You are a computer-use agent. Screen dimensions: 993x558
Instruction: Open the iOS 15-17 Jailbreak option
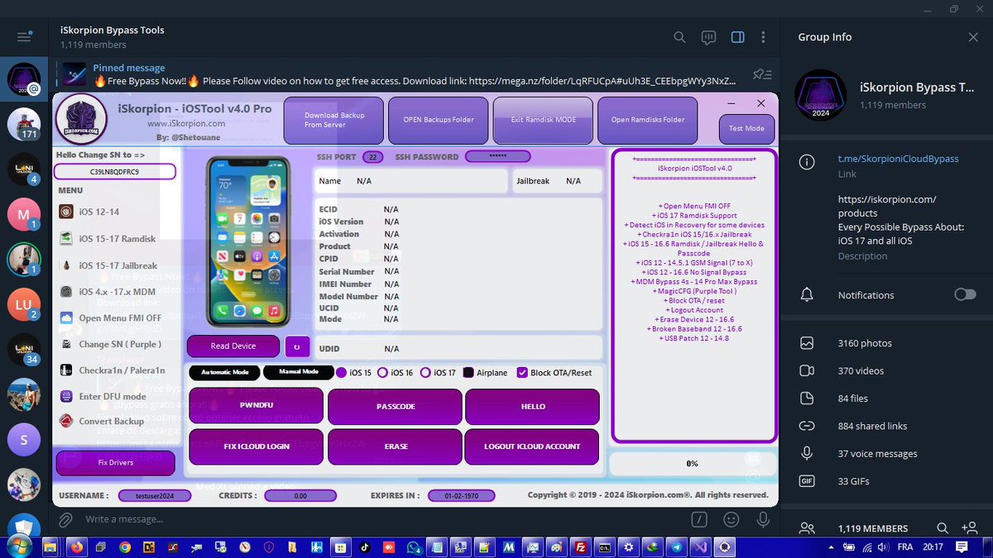tap(108, 265)
